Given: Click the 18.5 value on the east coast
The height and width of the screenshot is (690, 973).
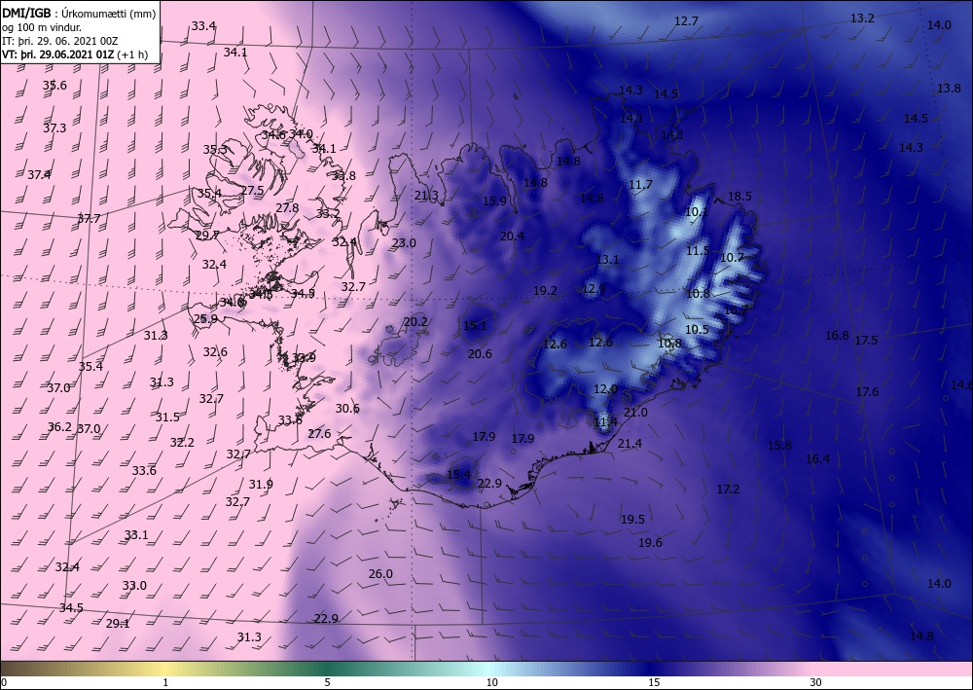Looking at the screenshot, I should [739, 197].
